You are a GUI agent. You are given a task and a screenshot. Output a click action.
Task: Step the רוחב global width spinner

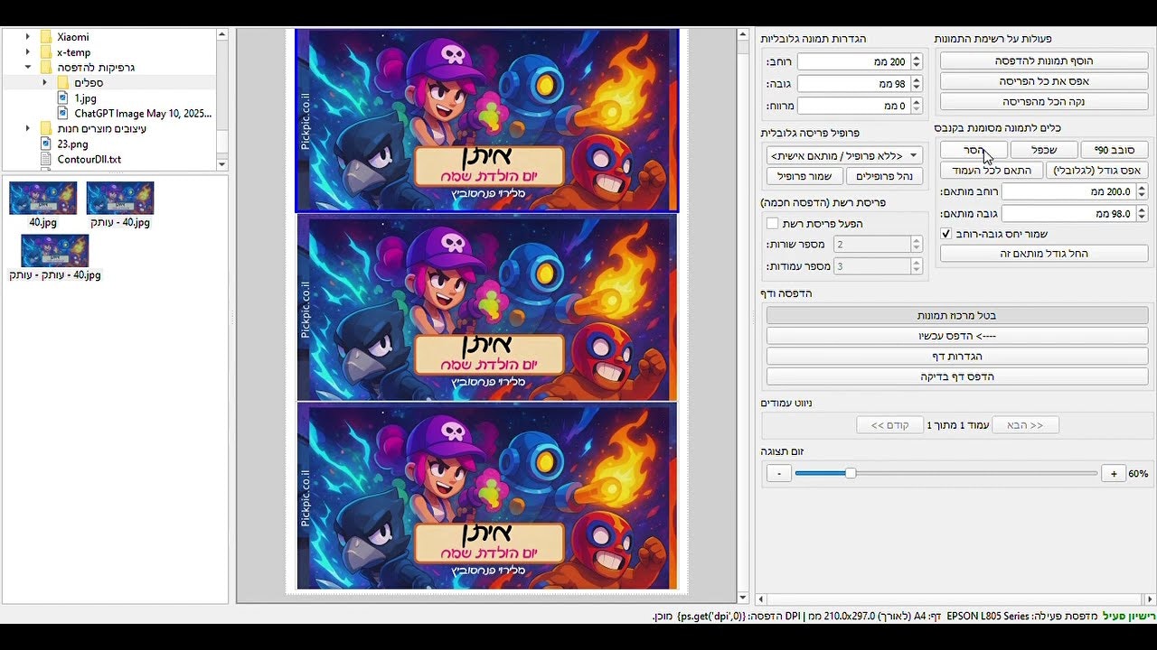point(917,62)
